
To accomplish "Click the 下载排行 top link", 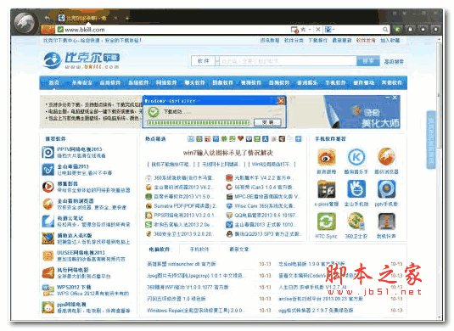I will pos(317,40).
